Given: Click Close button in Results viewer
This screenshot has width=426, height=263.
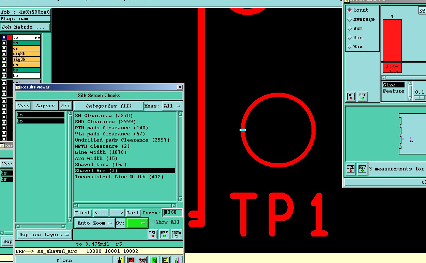Looking at the screenshot, I should tap(64, 260).
